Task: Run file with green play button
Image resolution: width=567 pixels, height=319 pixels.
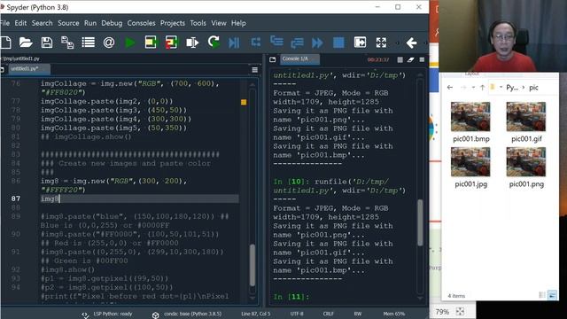Action: 130,43
